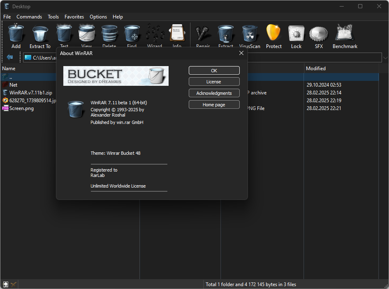Select WinRAR.v7.11b1.zip file name
389x289 pixels.
point(31,93)
